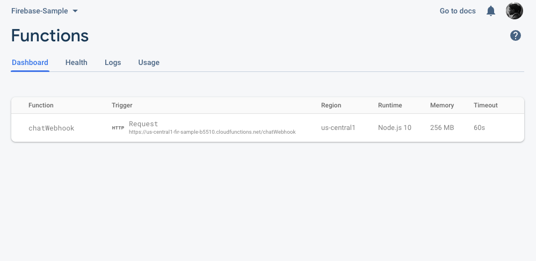Select the Dashboard tab
Image resolution: width=536 pixels, height=261 pixels.
(30, 62)
